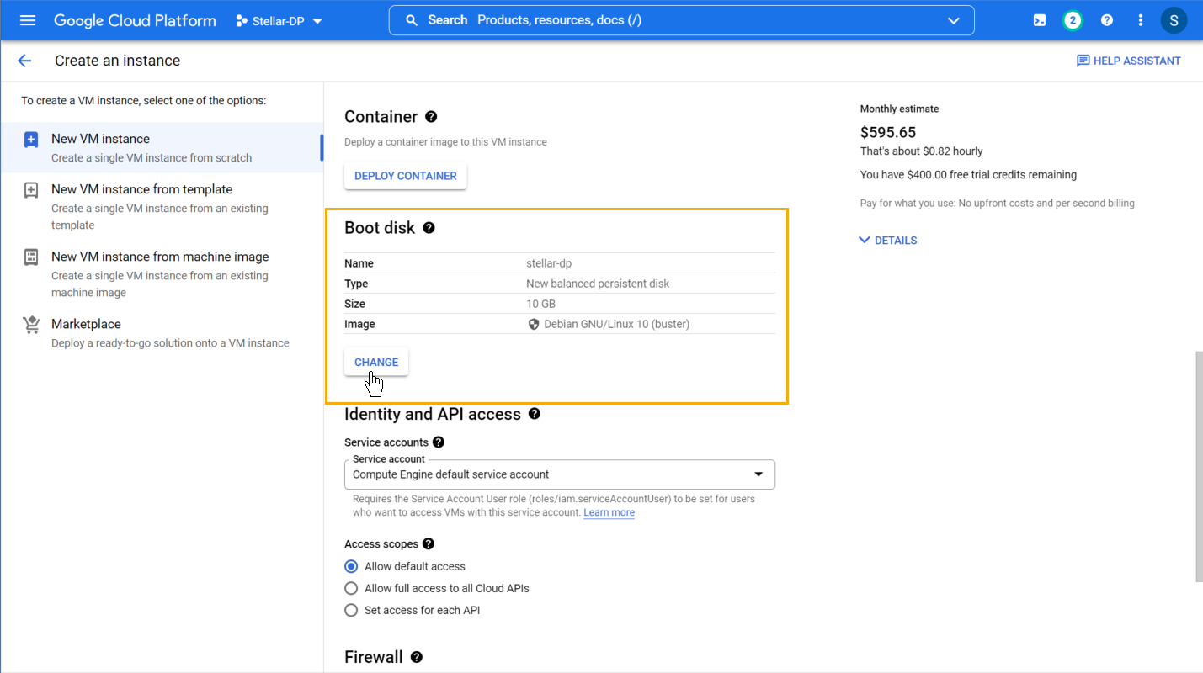Activate Cloud Shell terminal icon
Image resolution: width=1203 pixels, height=673 pixels.
1040,20
